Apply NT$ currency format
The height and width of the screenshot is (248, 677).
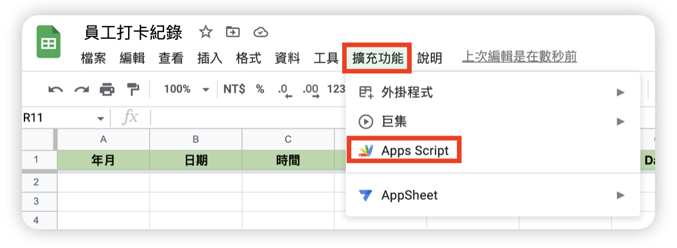pyautogui.click(x=234, y=89)
